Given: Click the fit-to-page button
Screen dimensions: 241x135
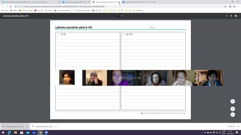Looking at the screenshot, I should tap(233, 101).
